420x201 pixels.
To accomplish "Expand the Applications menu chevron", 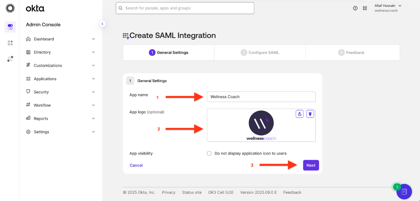I will (x=93, y=79).
